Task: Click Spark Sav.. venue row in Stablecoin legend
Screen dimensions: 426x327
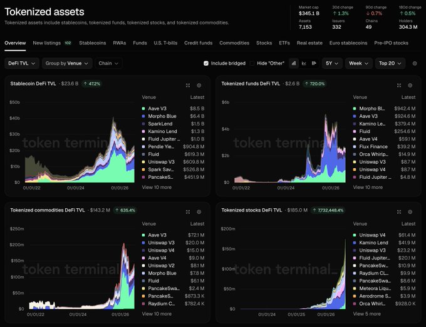Action: 173,169
